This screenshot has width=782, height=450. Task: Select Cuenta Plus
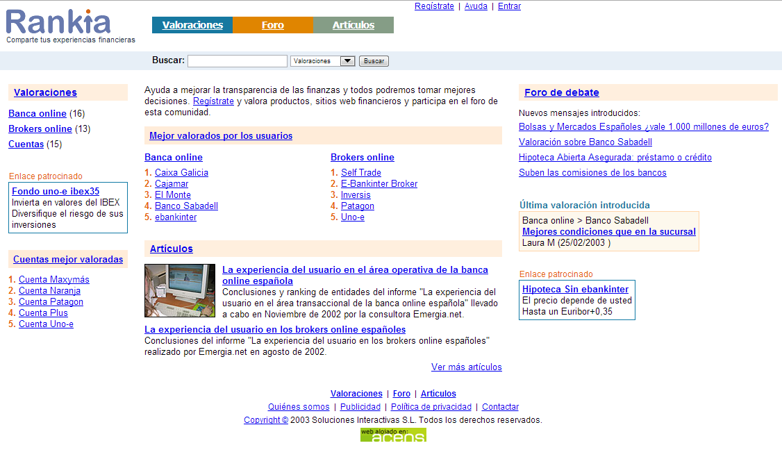43,312
